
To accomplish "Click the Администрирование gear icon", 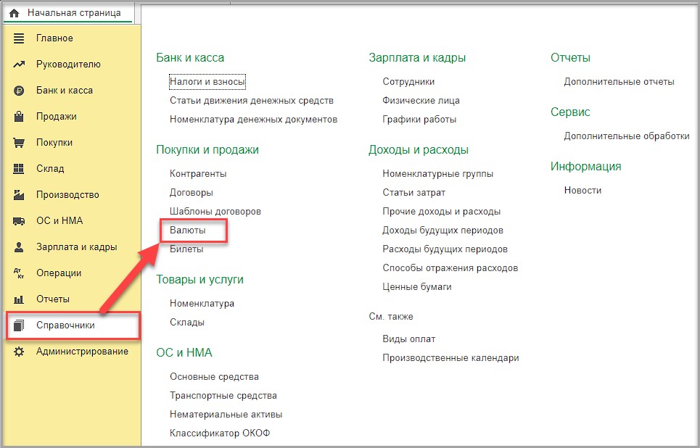I will click(x=19, y=352).
